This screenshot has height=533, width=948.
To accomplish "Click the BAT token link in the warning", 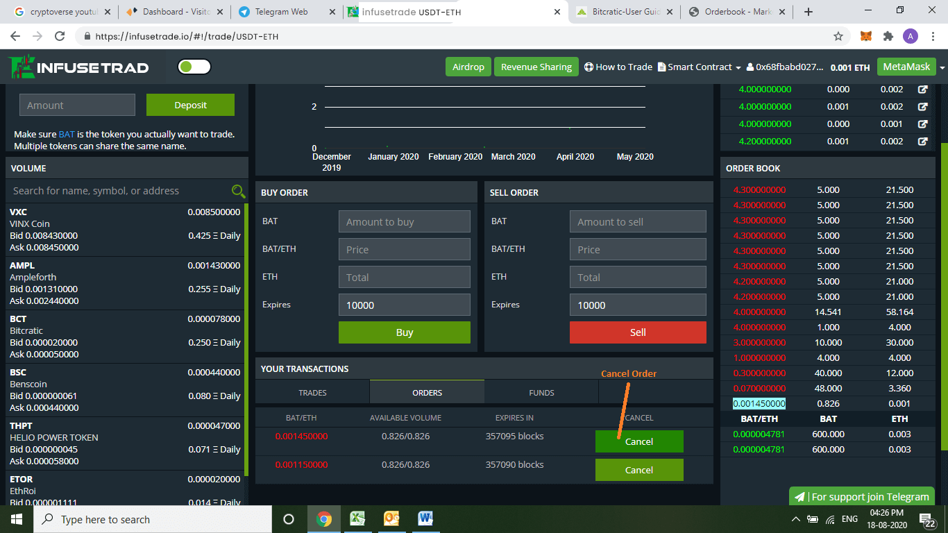I will click(67, 134).
